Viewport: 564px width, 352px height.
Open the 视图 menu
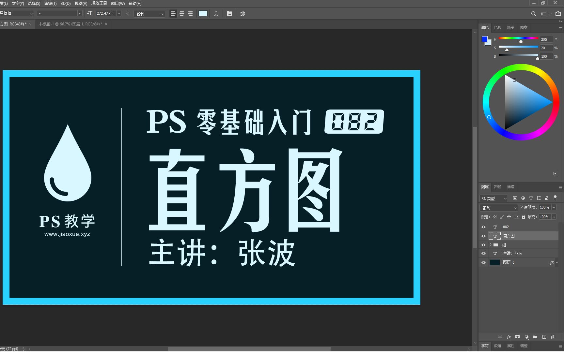point(81,3)
